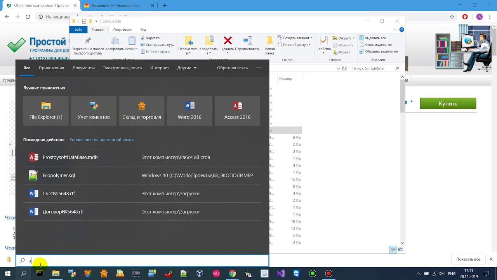
Task: Click Журнал history in the ribbon
Action: [x=341, y=52]
